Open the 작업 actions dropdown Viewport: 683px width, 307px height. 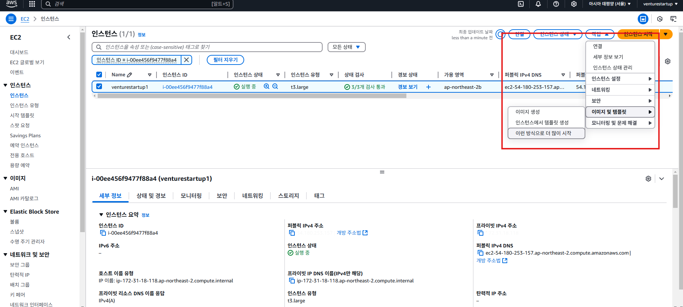pyautogui.click(x=600, y=34)
